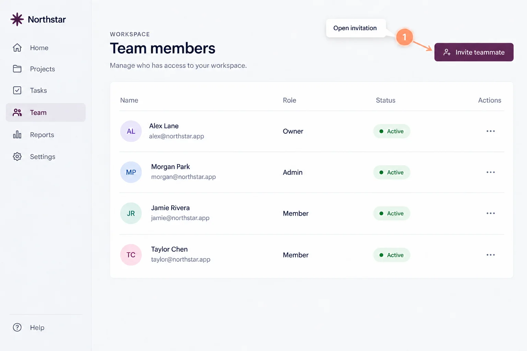Show more options for Taylor Chen
The width and height of the screenshot is (527, 351).
491,255
